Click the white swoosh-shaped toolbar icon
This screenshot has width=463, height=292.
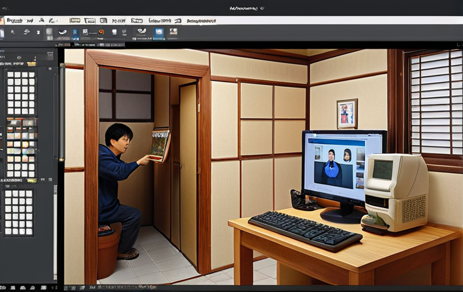(62, 32)
